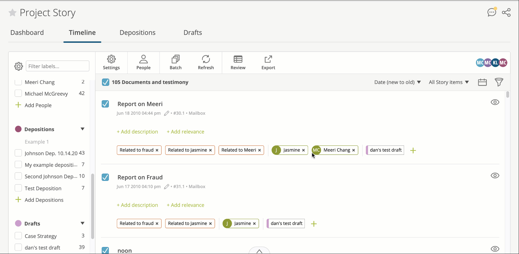The width and height of the screenshot is (519, 254).
Task: Open the Drafts tab
Action: [193, 32]
